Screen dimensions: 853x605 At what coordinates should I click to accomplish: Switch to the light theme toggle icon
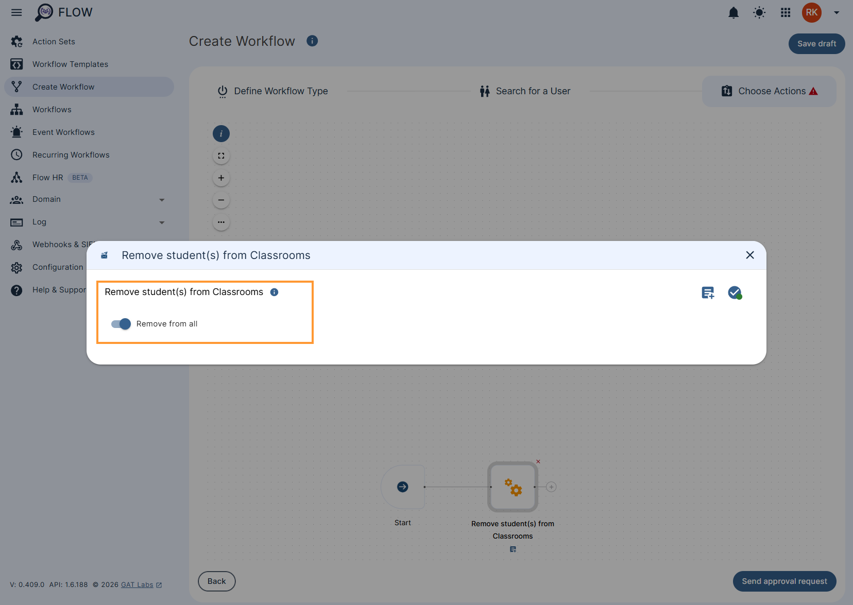coord(759,12)
